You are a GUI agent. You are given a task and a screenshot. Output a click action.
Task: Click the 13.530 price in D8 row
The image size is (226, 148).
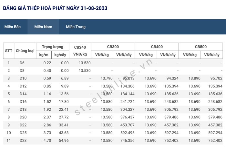(x=85, y=71)
